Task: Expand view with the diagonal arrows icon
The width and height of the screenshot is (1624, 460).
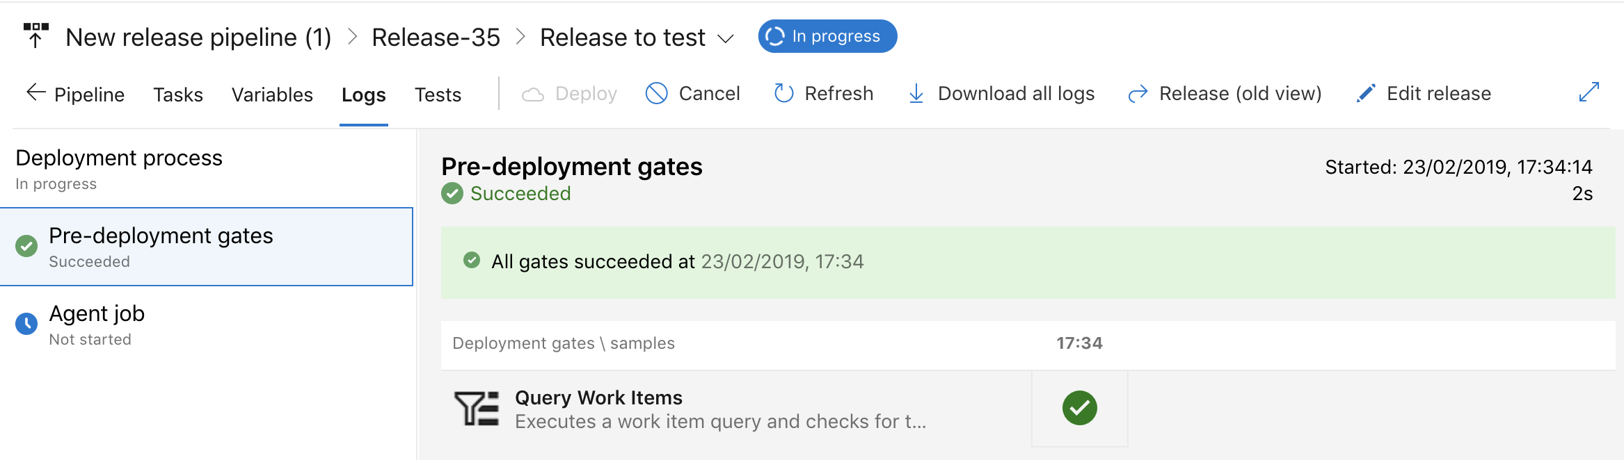Action: click(1589, 92)
